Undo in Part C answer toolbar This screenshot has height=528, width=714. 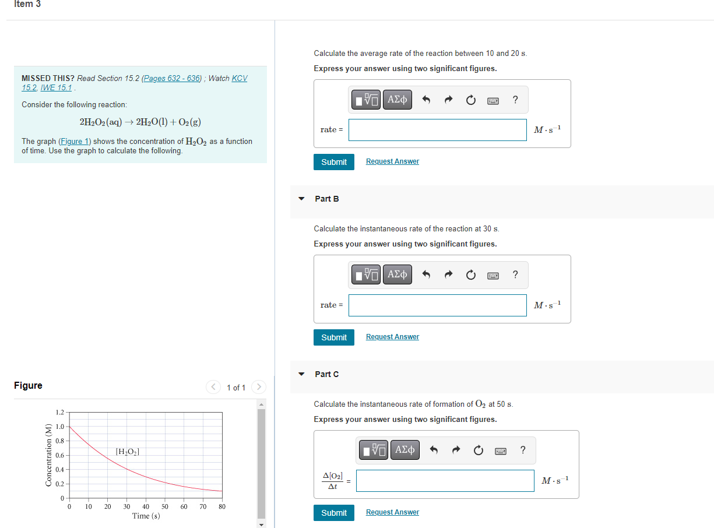434,450
